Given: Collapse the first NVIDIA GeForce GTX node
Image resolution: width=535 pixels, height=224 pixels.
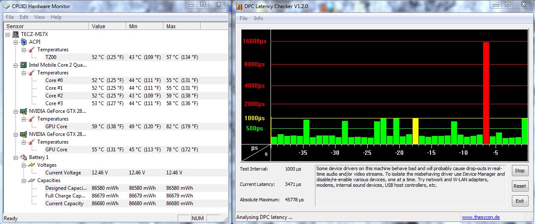Looking at the screenshot, I should click(16, 111).
